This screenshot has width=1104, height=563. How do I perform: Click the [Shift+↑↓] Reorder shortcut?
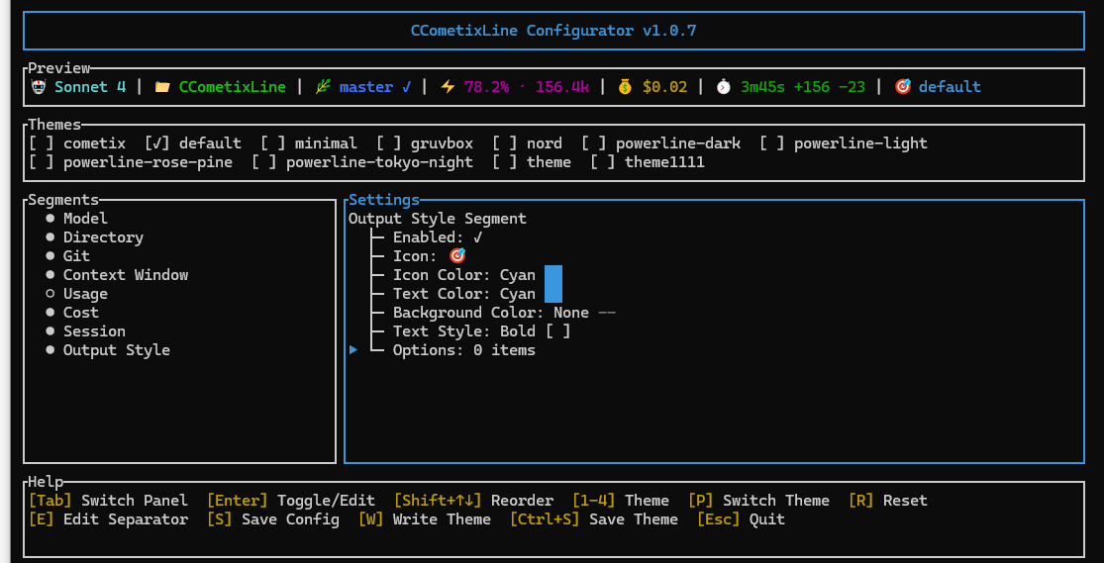coord(474,501)
